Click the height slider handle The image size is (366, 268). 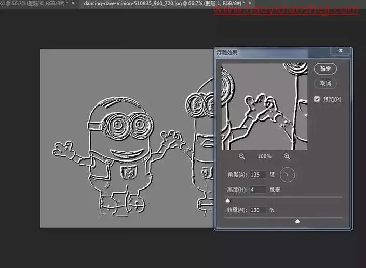(228, 200)
